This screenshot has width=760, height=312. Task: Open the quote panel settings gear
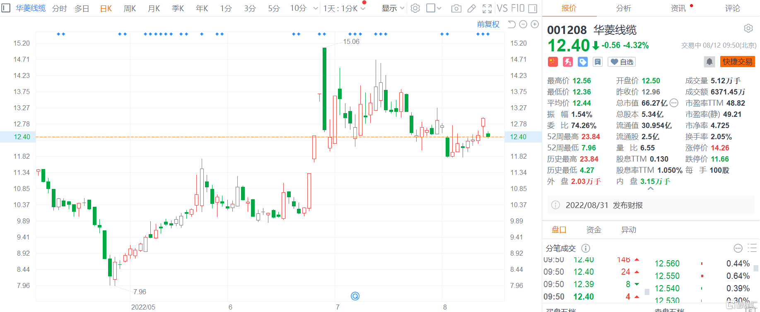[748, 28]
